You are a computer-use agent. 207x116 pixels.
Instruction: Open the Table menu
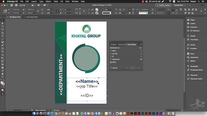point(56,1)
